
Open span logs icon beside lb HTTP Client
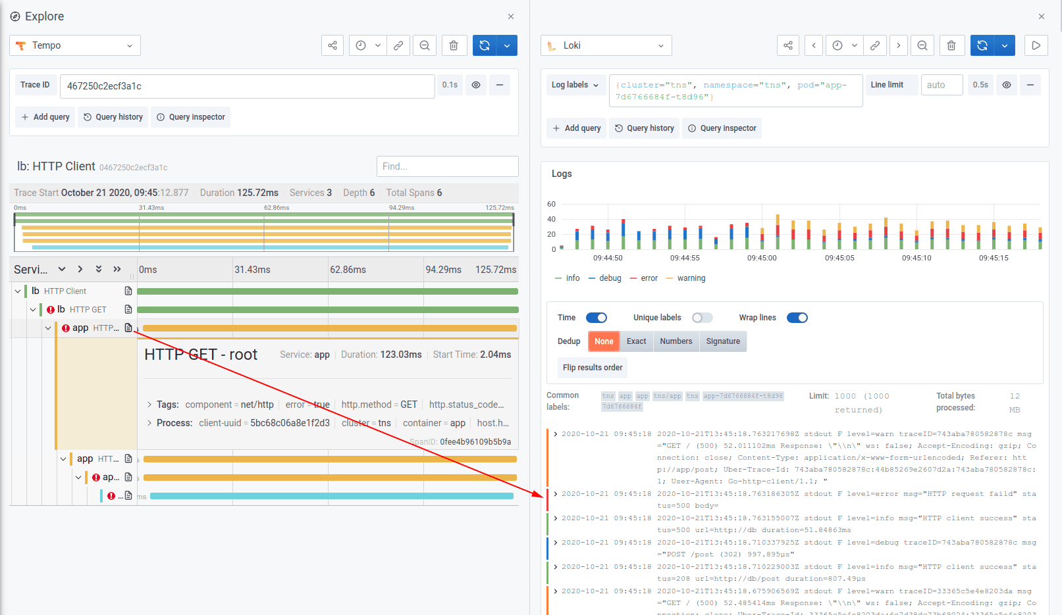pyautogui.click(x=128, y=290)
